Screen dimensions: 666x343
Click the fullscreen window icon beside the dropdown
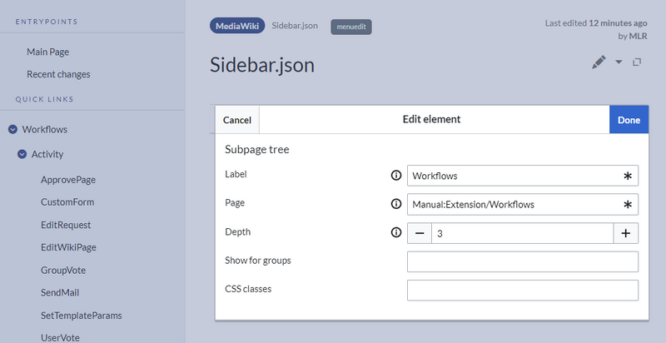coord(637,62)
